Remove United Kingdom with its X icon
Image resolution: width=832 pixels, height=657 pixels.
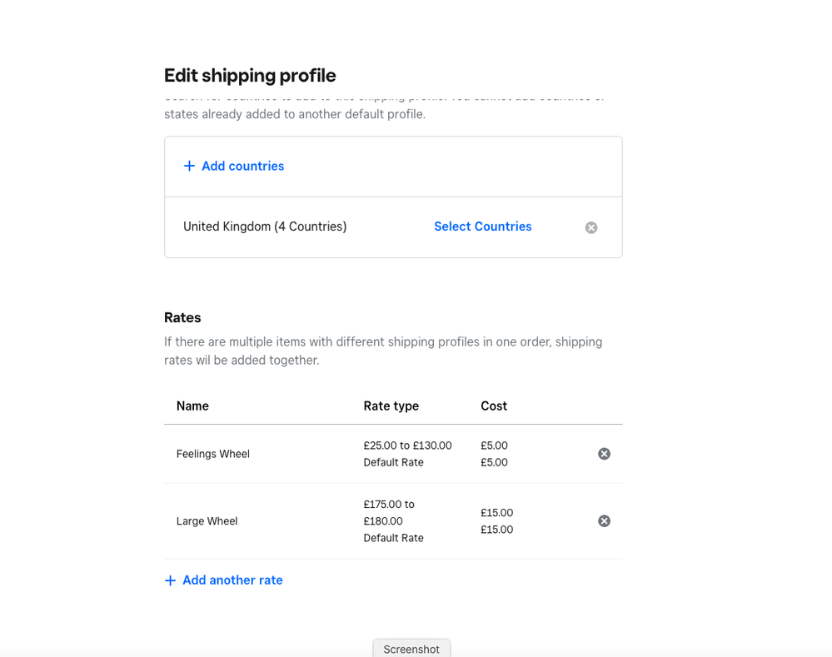pyautogui.click(x=591, y=227)
